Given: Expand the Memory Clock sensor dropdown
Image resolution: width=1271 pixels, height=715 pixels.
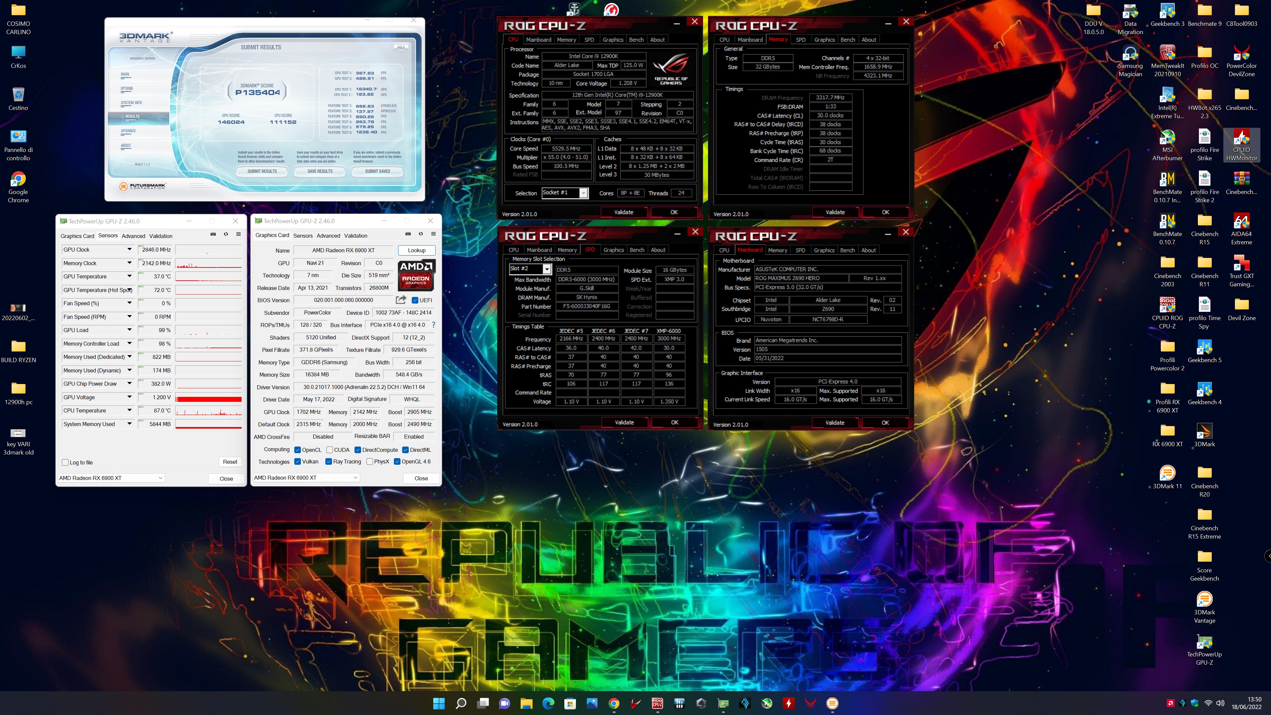Looking at the screenshot, I should coord(129,263).
